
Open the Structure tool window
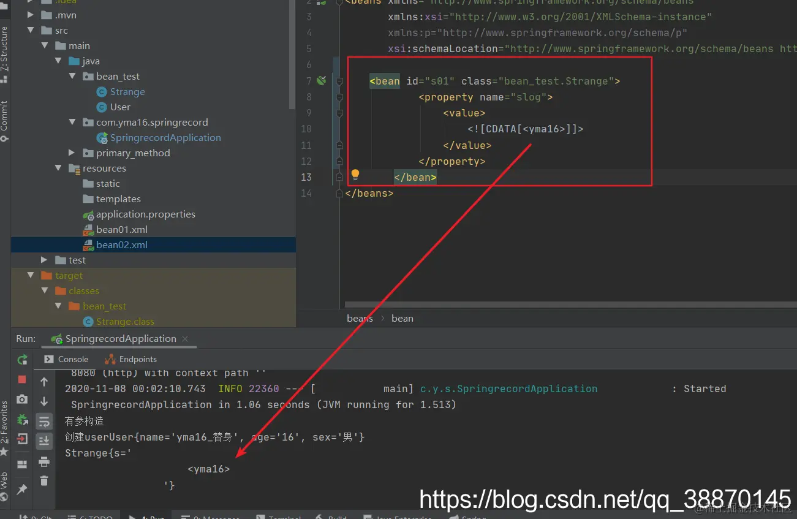(x=5, y=54)
